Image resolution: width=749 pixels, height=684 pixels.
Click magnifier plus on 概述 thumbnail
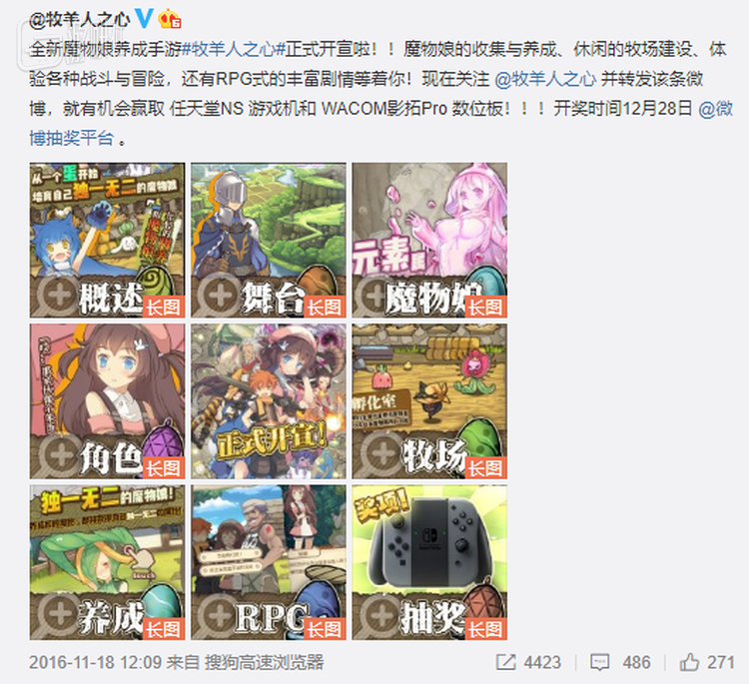click(x=59, y=295)
